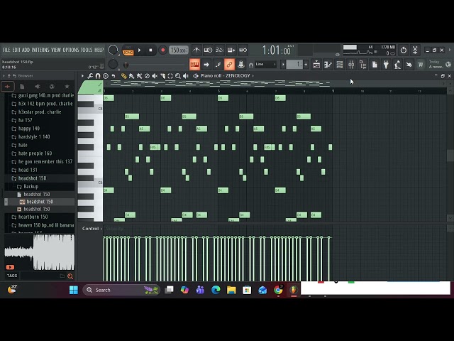The image size is (454, 341).
Task: Toggle loop recording
Action: tap(243, 50)
